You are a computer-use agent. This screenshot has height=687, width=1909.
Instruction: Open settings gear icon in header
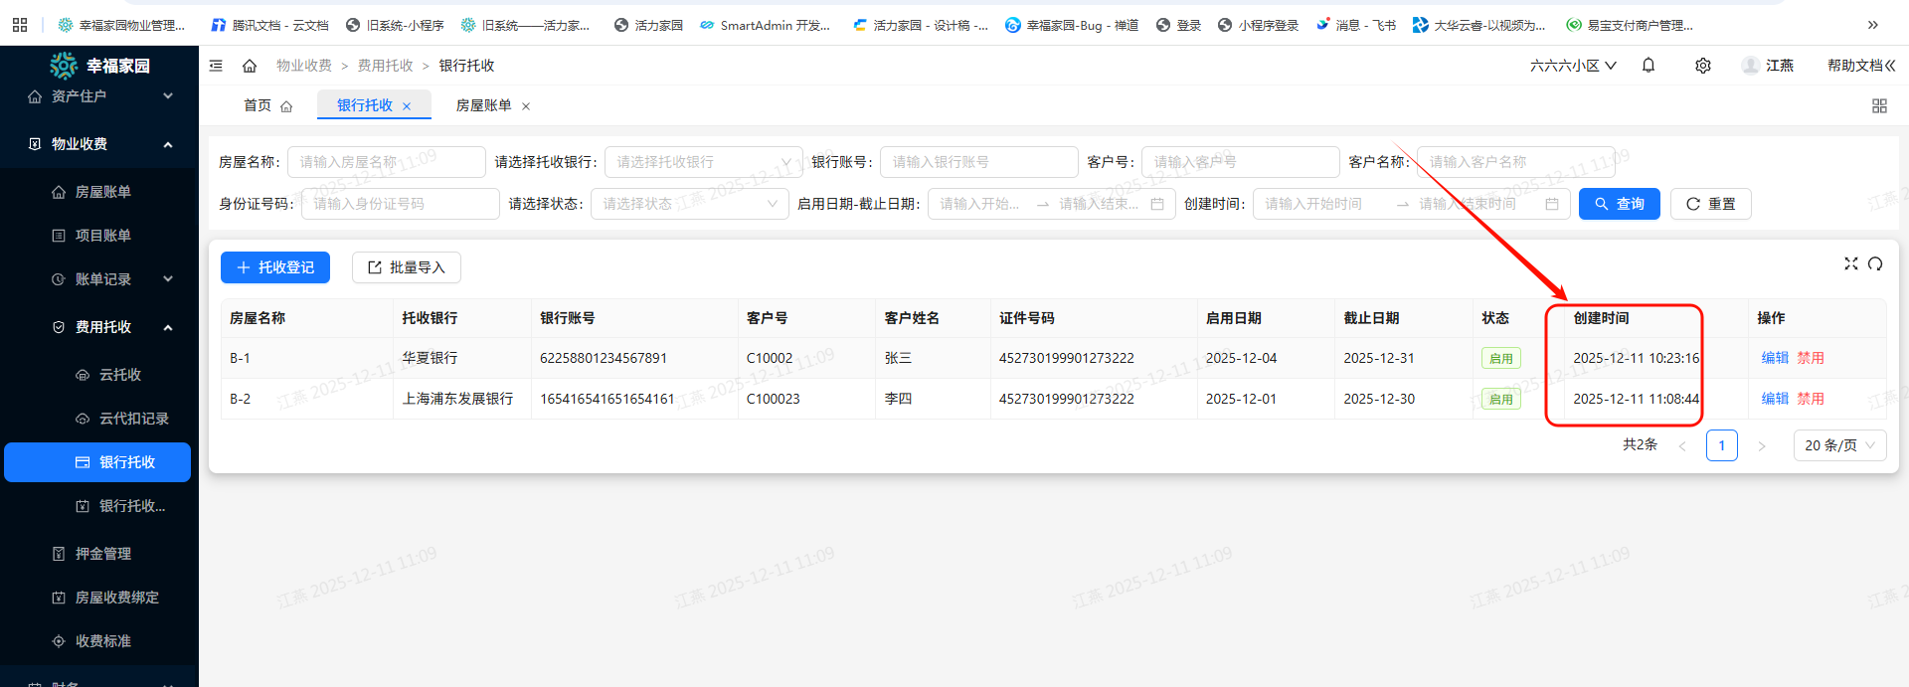(x=1703, y=66)
